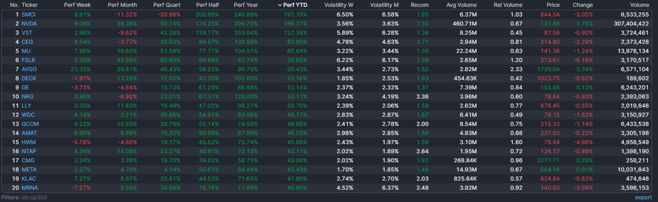The image size is (658, 202).
Task: Sort by Volume column header
Action: point(639,5)
